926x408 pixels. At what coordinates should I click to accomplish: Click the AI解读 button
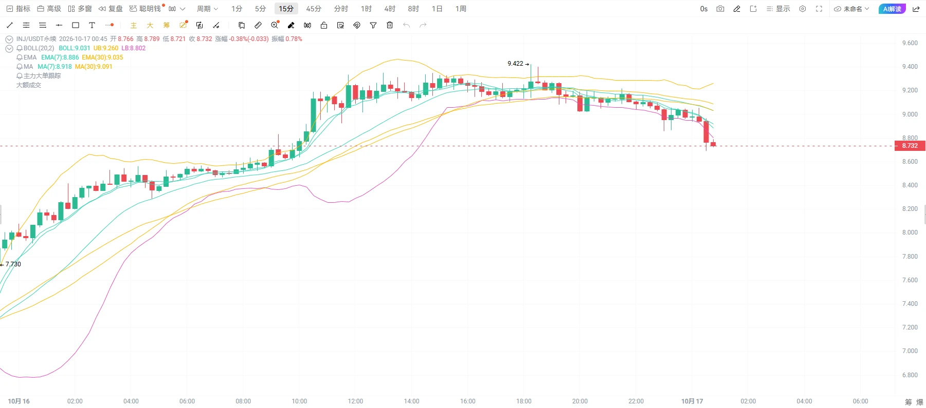click(892, 9)
